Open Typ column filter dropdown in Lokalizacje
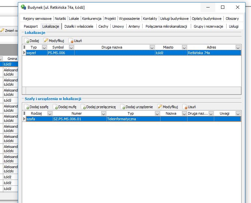Screen dimensions: 251x203 coord(44,47)
